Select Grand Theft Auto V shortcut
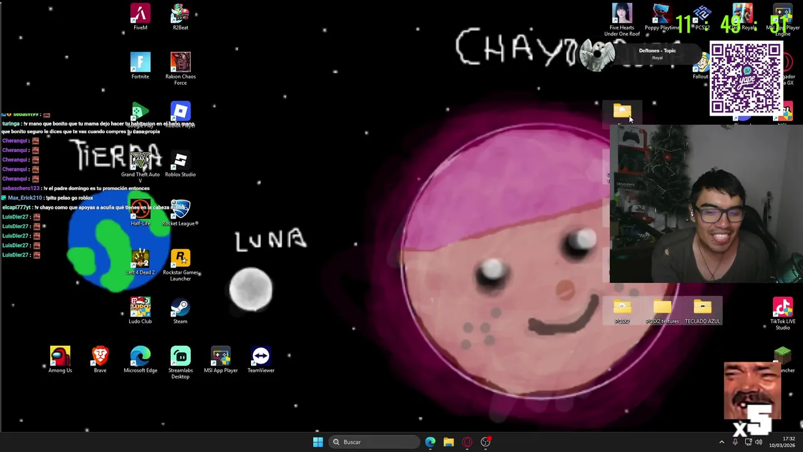The height and width of the screenshot is (452, 803). click(140, 166)
